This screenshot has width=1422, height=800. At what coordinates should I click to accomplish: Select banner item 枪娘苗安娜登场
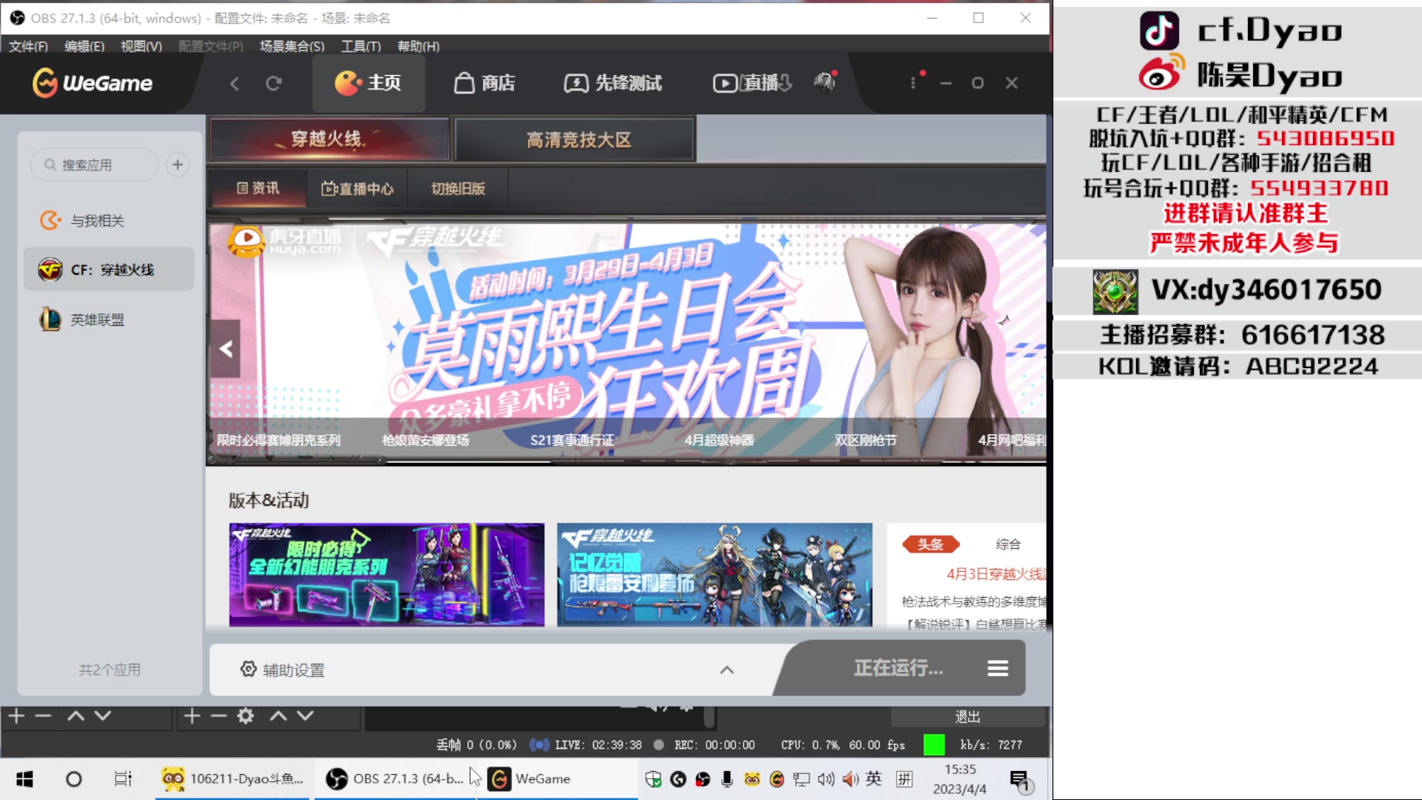coord(425,440)
